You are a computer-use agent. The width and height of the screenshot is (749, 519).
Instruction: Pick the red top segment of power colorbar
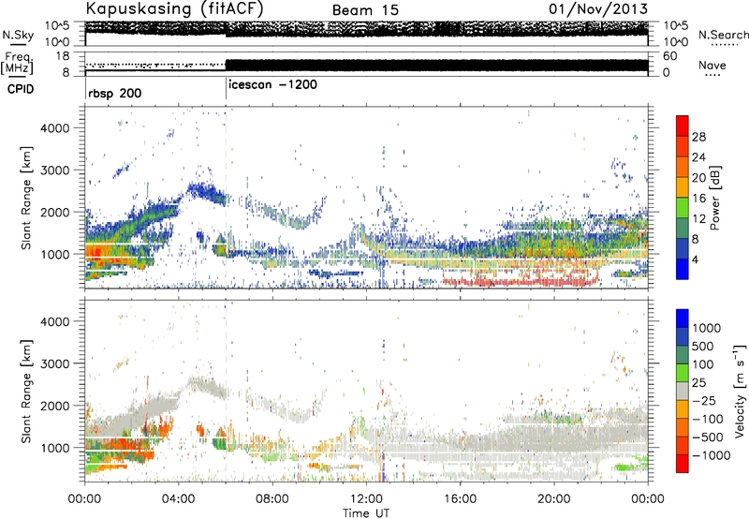(x=683, y=126)
